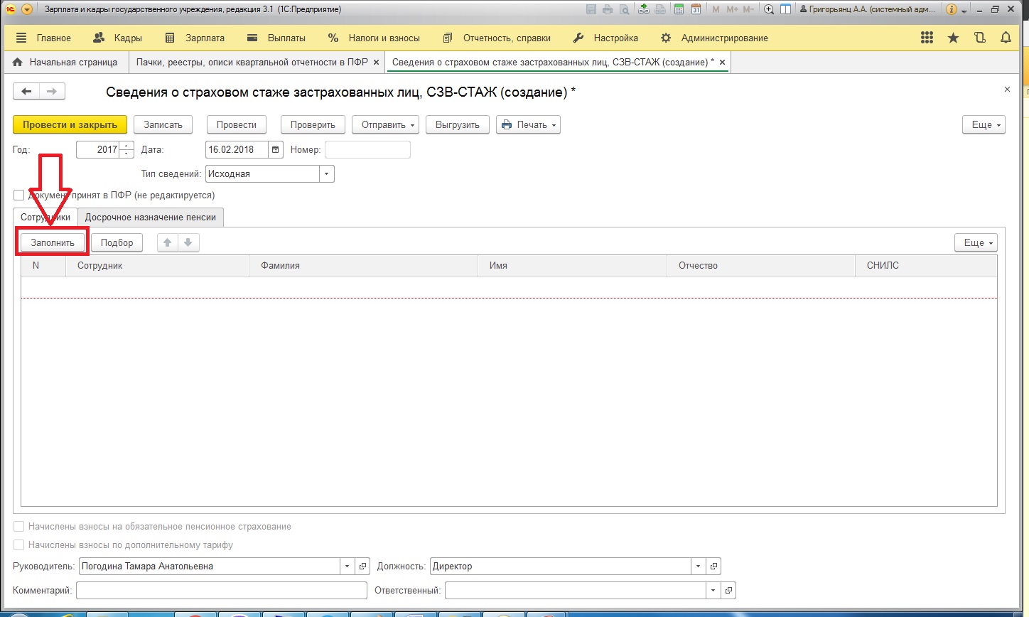The width and height of the screenshot is (1029, 617).
Task: Expand the 'Тип сведений' dropdown
Action: (327, 173)
